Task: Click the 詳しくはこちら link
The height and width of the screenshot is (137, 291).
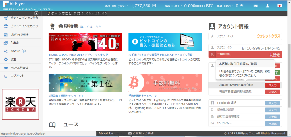Action: coord(91,27)
